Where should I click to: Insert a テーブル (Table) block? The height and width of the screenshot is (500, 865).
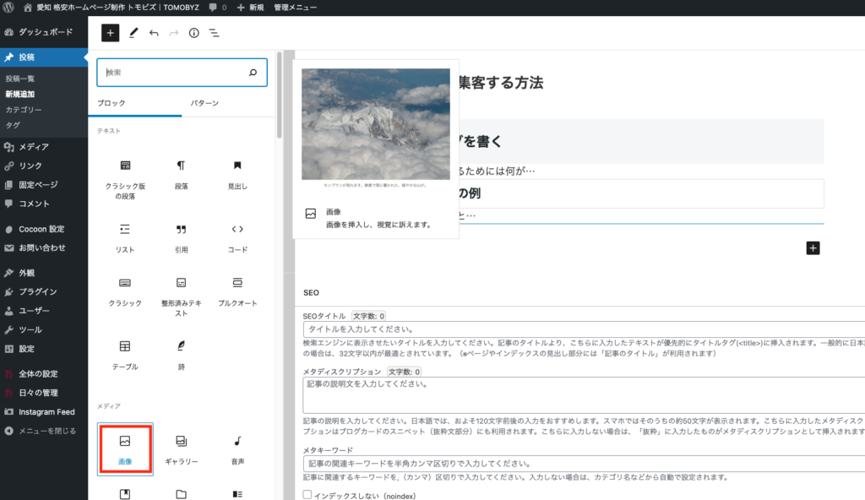(125, 354)
